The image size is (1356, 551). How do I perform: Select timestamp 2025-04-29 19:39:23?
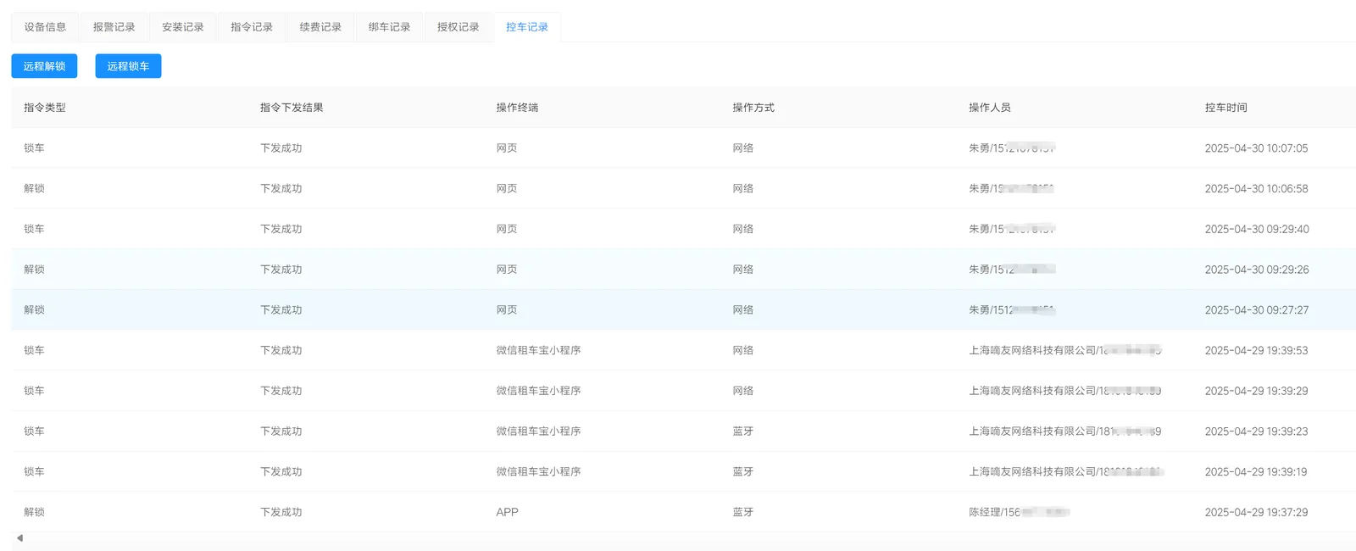click(1256, 431)
